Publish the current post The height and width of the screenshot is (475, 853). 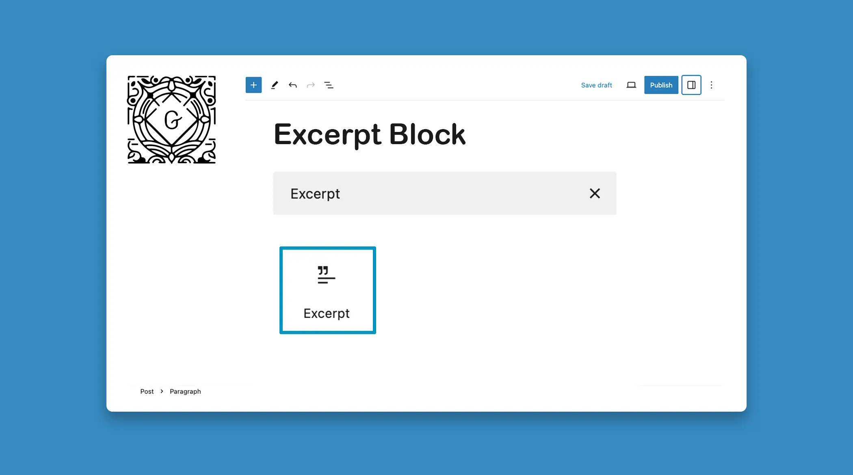(x=661, y=85)
